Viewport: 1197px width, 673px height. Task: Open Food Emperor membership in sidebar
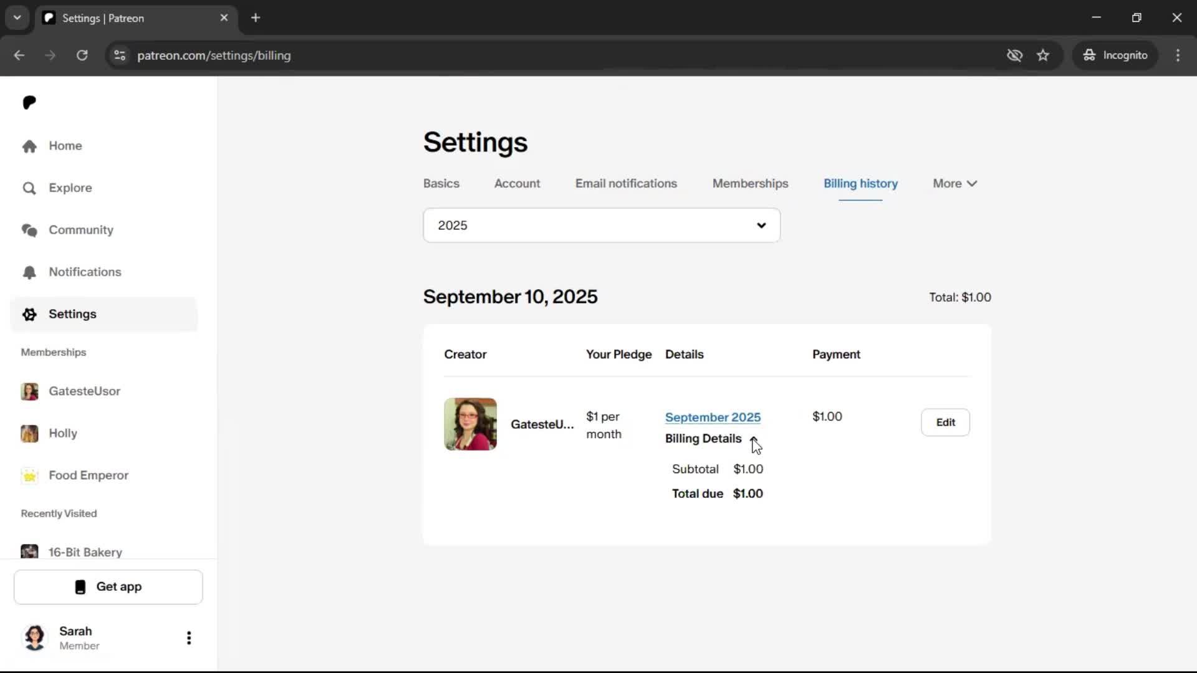(74, 475)
